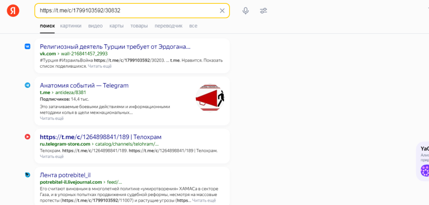Open the feed/... path link
This screenshot has width=429, height=205.
pyautogui.click(x=115, y=182)
